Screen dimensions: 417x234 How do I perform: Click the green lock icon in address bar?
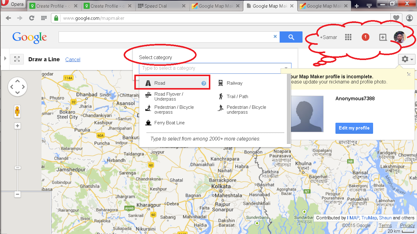point(56,18)
